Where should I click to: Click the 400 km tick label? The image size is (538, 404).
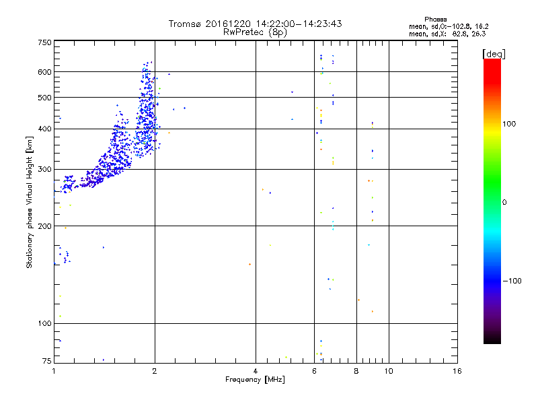[45, 129]
